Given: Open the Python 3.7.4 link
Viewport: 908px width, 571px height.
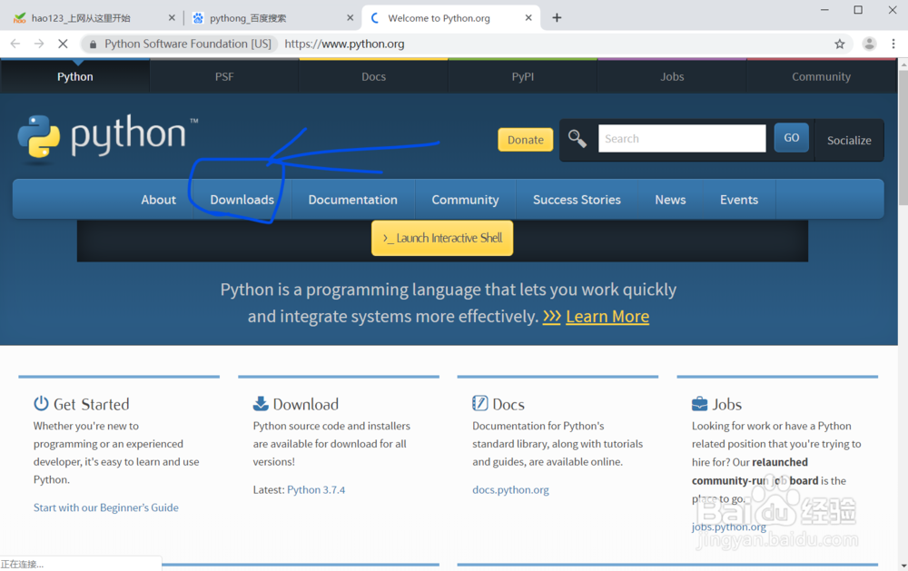Looking at the screenshot, I should [316, 489].
